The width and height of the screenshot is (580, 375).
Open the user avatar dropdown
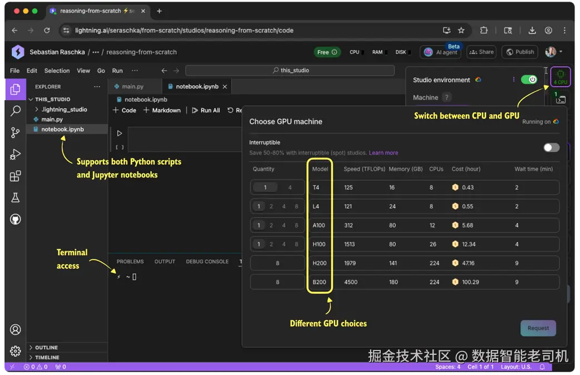[x=554, y=52]
